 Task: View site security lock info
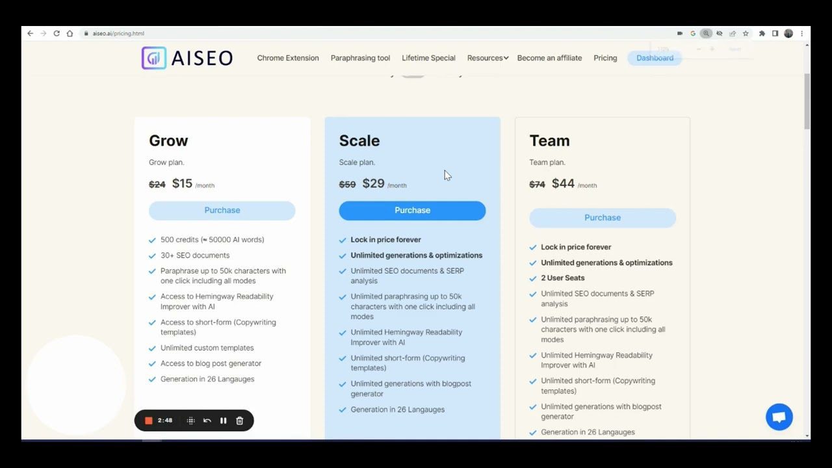coord(85,34)
